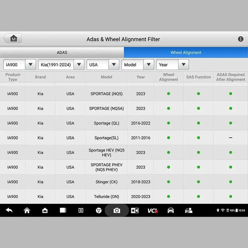Click the Kia brand cell in Stinger row
The image size is (248, 248).
tap(40, 182)
